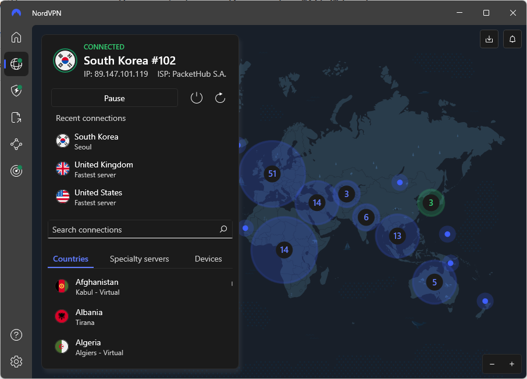The image size is (527, 379).
Task: Click the country list scrollbar
Action: point(232,284)
